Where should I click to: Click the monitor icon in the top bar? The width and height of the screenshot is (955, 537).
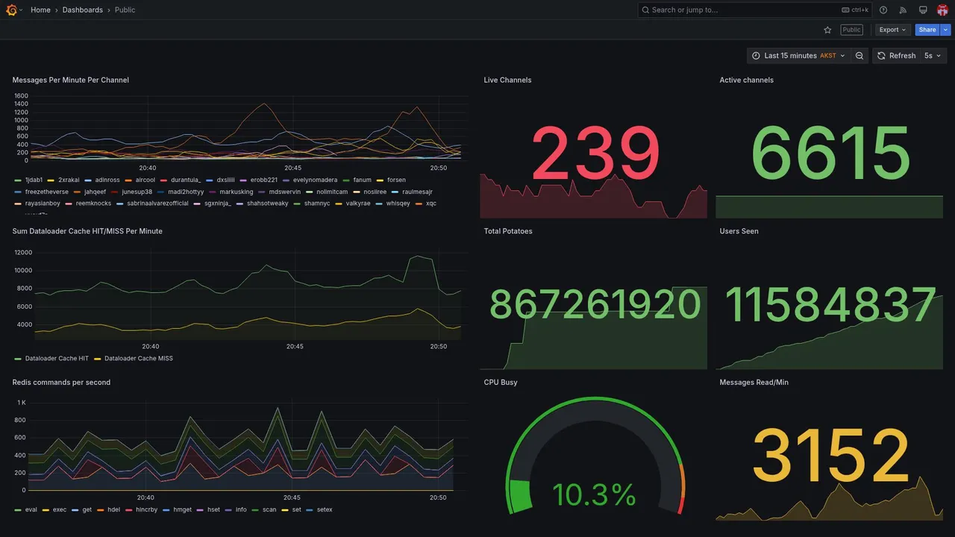click(x=923, y=10)
